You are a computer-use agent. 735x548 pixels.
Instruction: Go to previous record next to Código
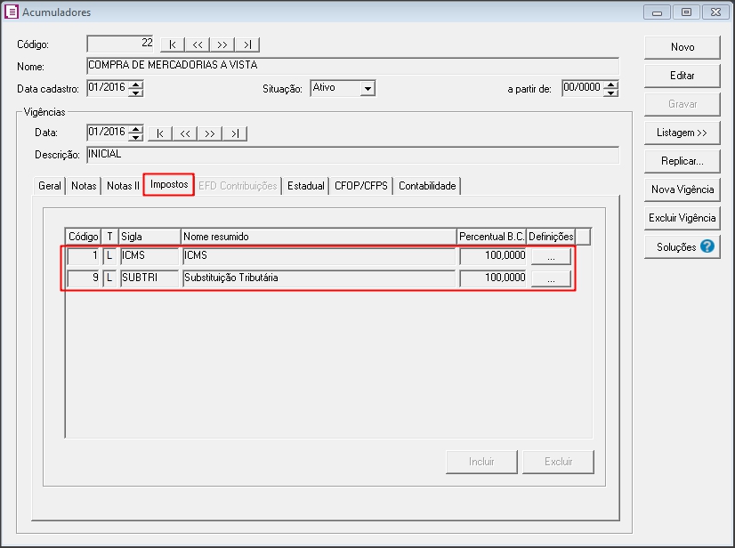pos(198,44)
